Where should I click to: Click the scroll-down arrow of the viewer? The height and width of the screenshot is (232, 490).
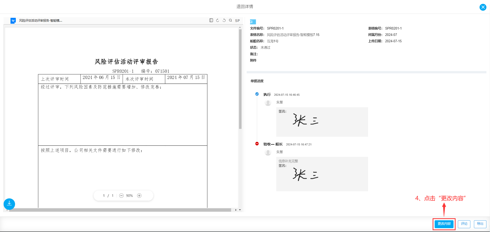[x=240, y=210]
